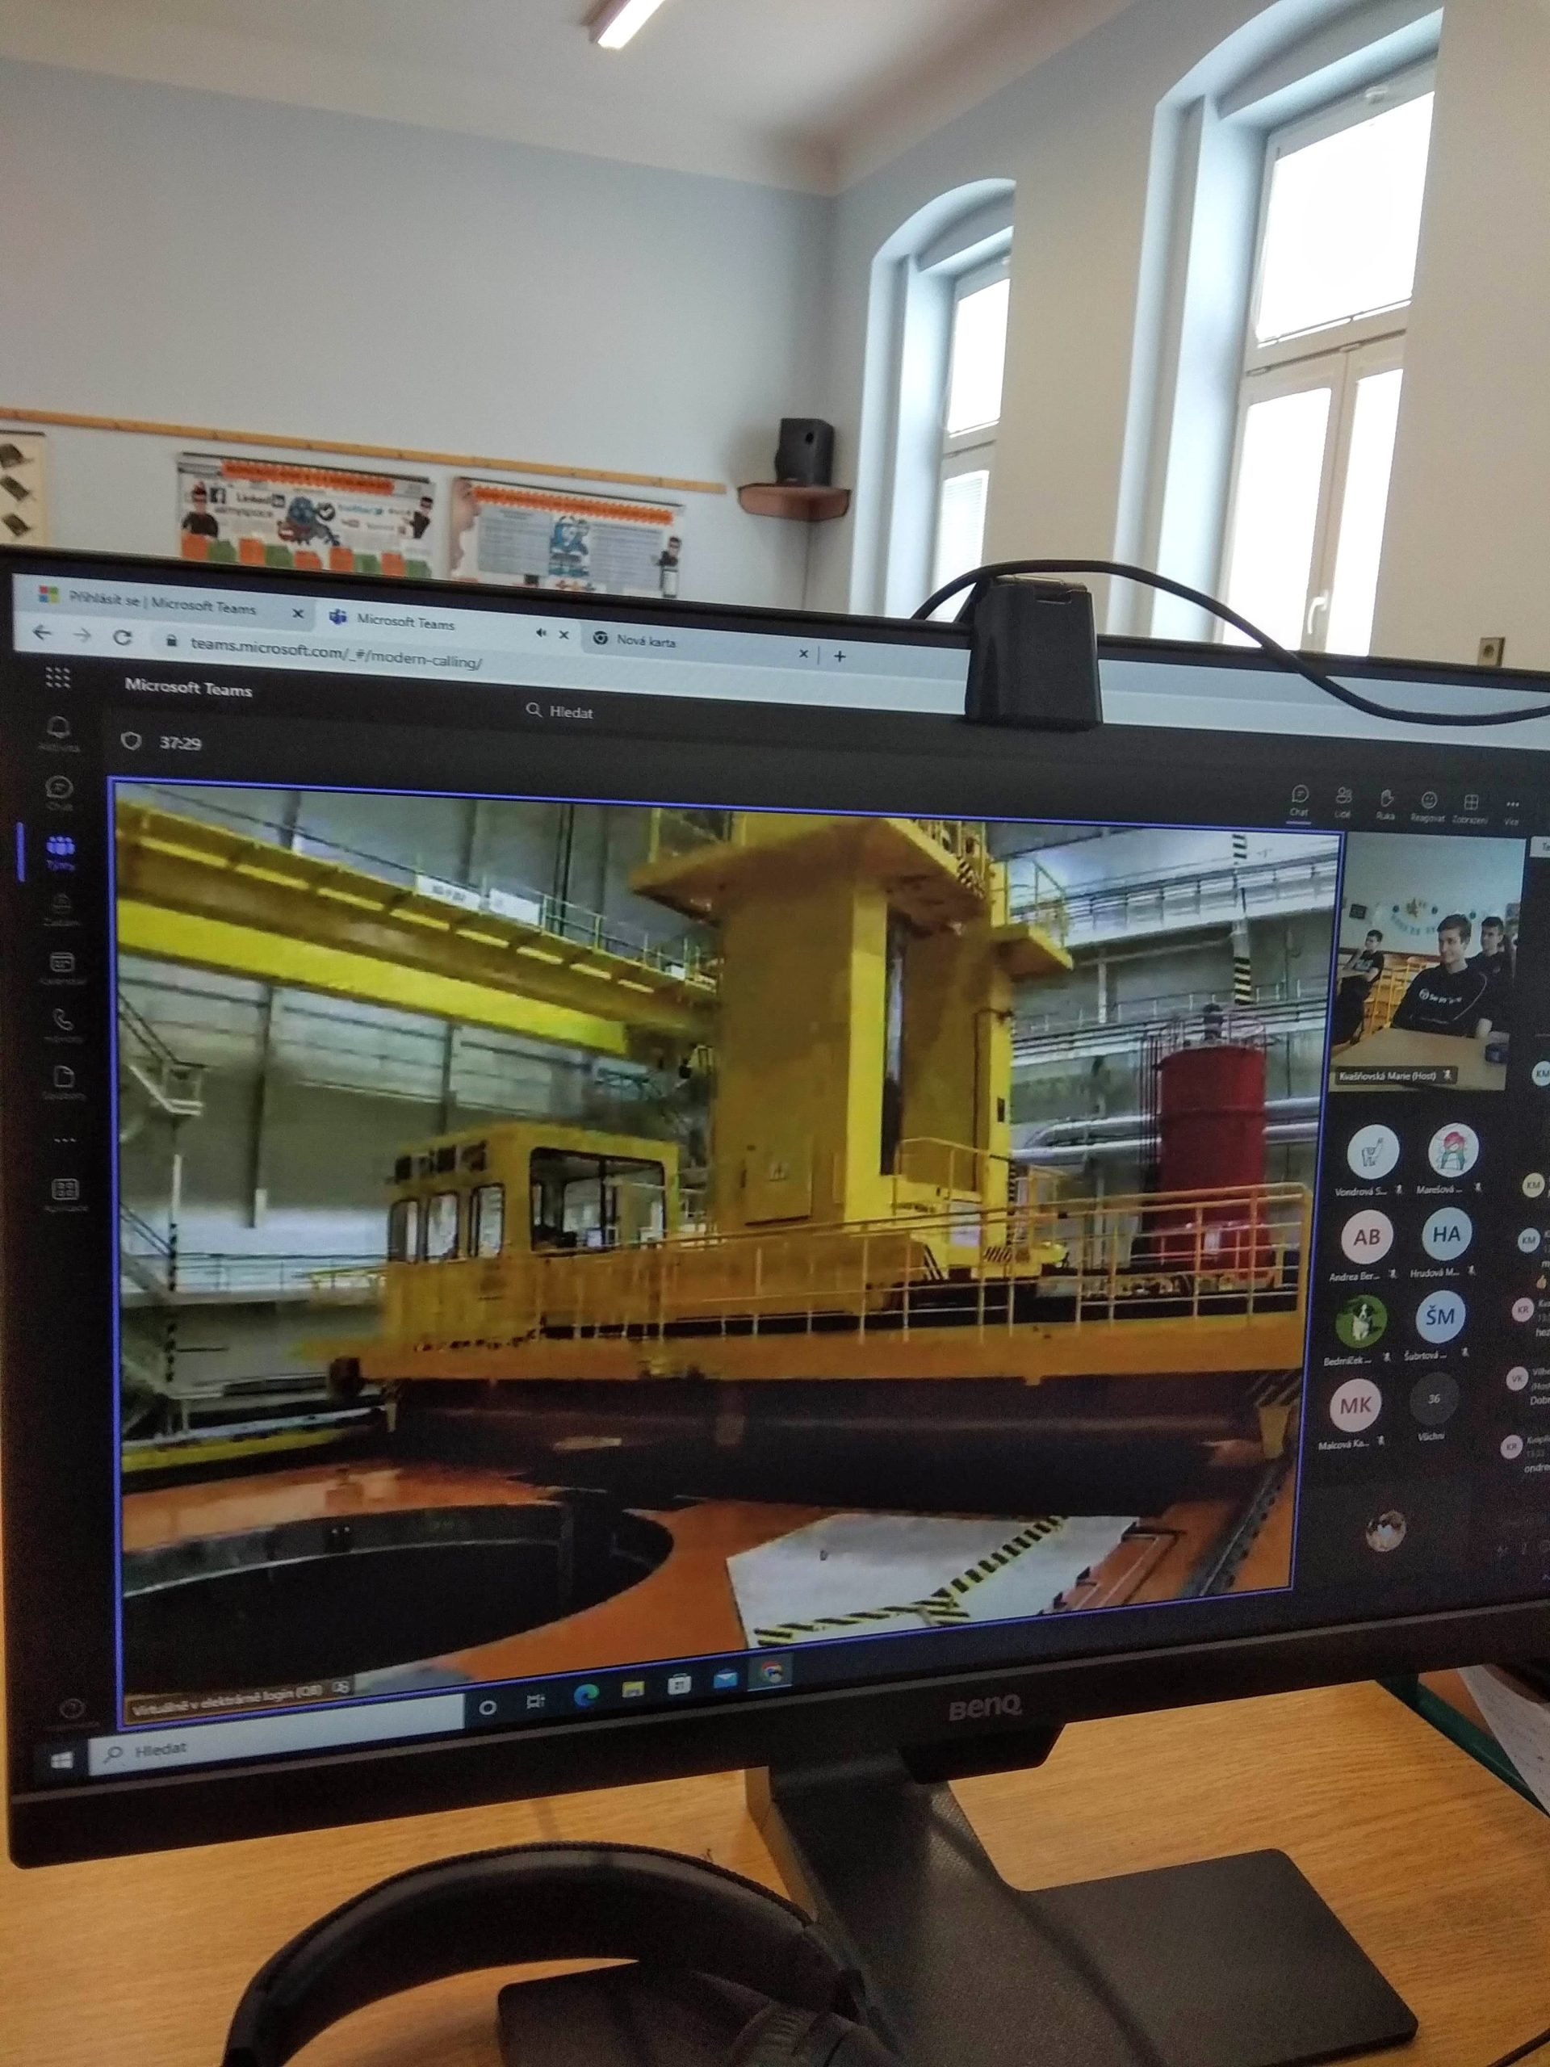This screenshot has width=1550, height=2067.
Task: Open Microsoft Store from the taskbar
Action: tap(679, 1686)
